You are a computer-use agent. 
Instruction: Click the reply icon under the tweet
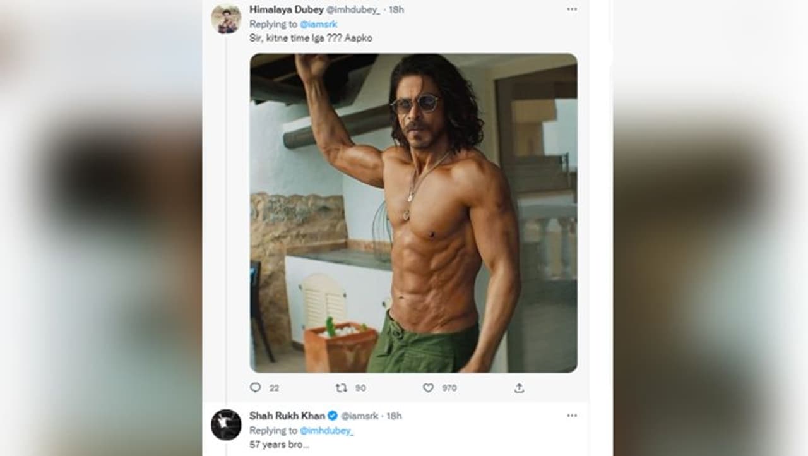point(255,388)
